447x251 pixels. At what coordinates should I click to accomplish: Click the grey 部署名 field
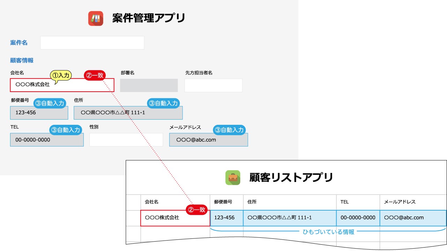tap(149, 85)
